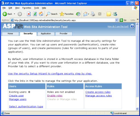The width and height of the screenshot is (140, 116).
Task: Click the Mail envelope icon
Action: [85, 14]
